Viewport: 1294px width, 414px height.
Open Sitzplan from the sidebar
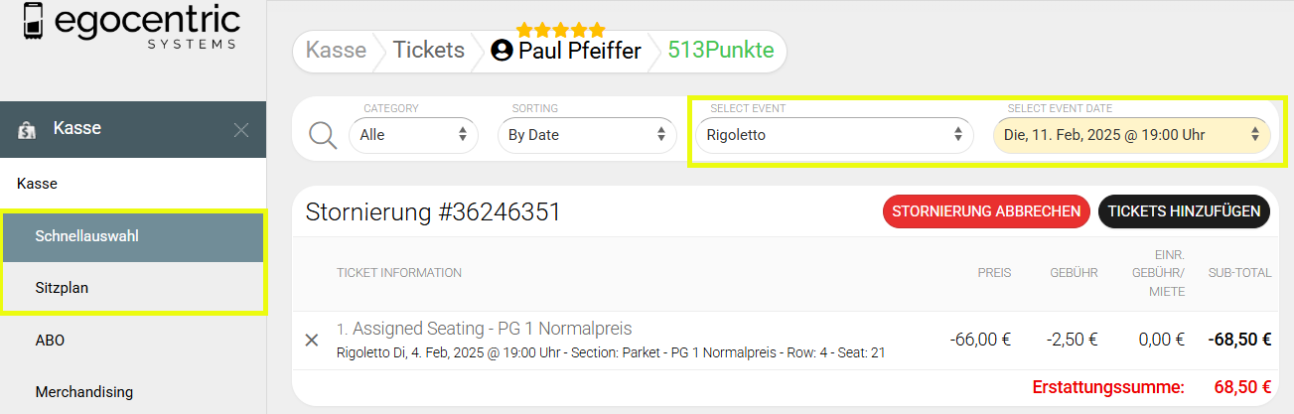(x=133, y=287)
